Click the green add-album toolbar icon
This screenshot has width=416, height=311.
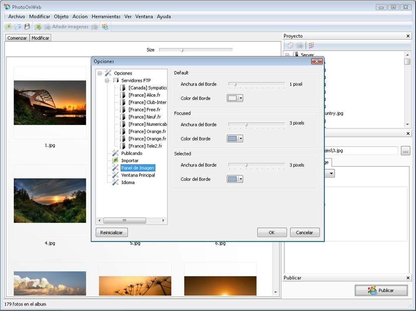click(38, 27)
